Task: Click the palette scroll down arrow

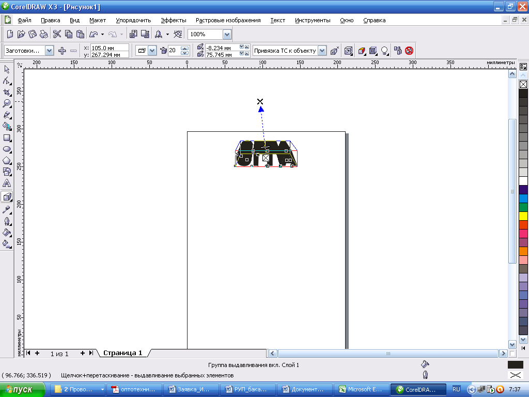Action: (x=523, y=340)
